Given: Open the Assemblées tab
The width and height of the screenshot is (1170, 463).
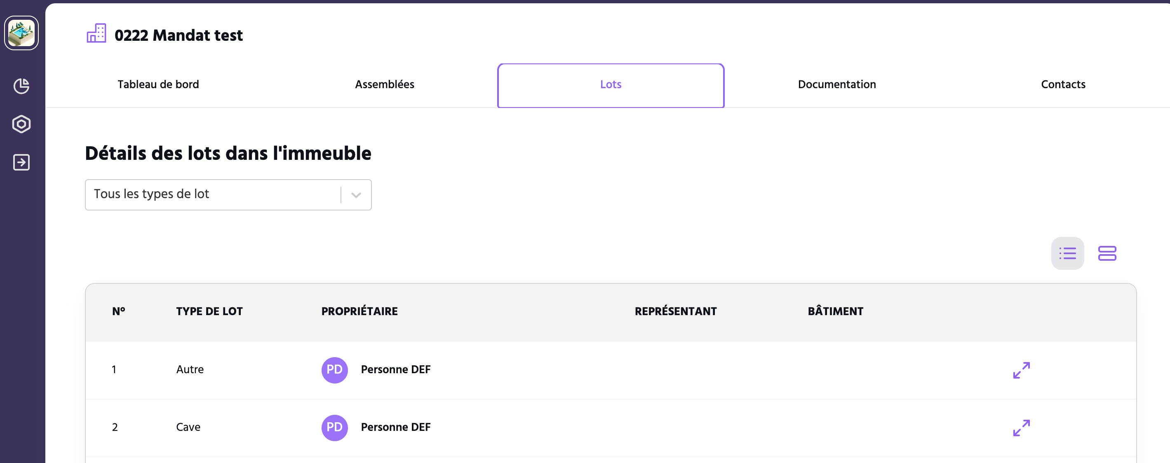Looking at the screenshot, I should (x=384, y=84).
